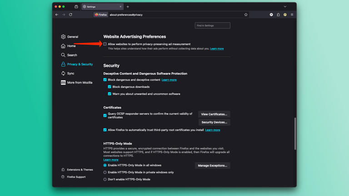Bookmark this page with the star icon
Screen dimensions: 349x196
(x=246, y=15)
